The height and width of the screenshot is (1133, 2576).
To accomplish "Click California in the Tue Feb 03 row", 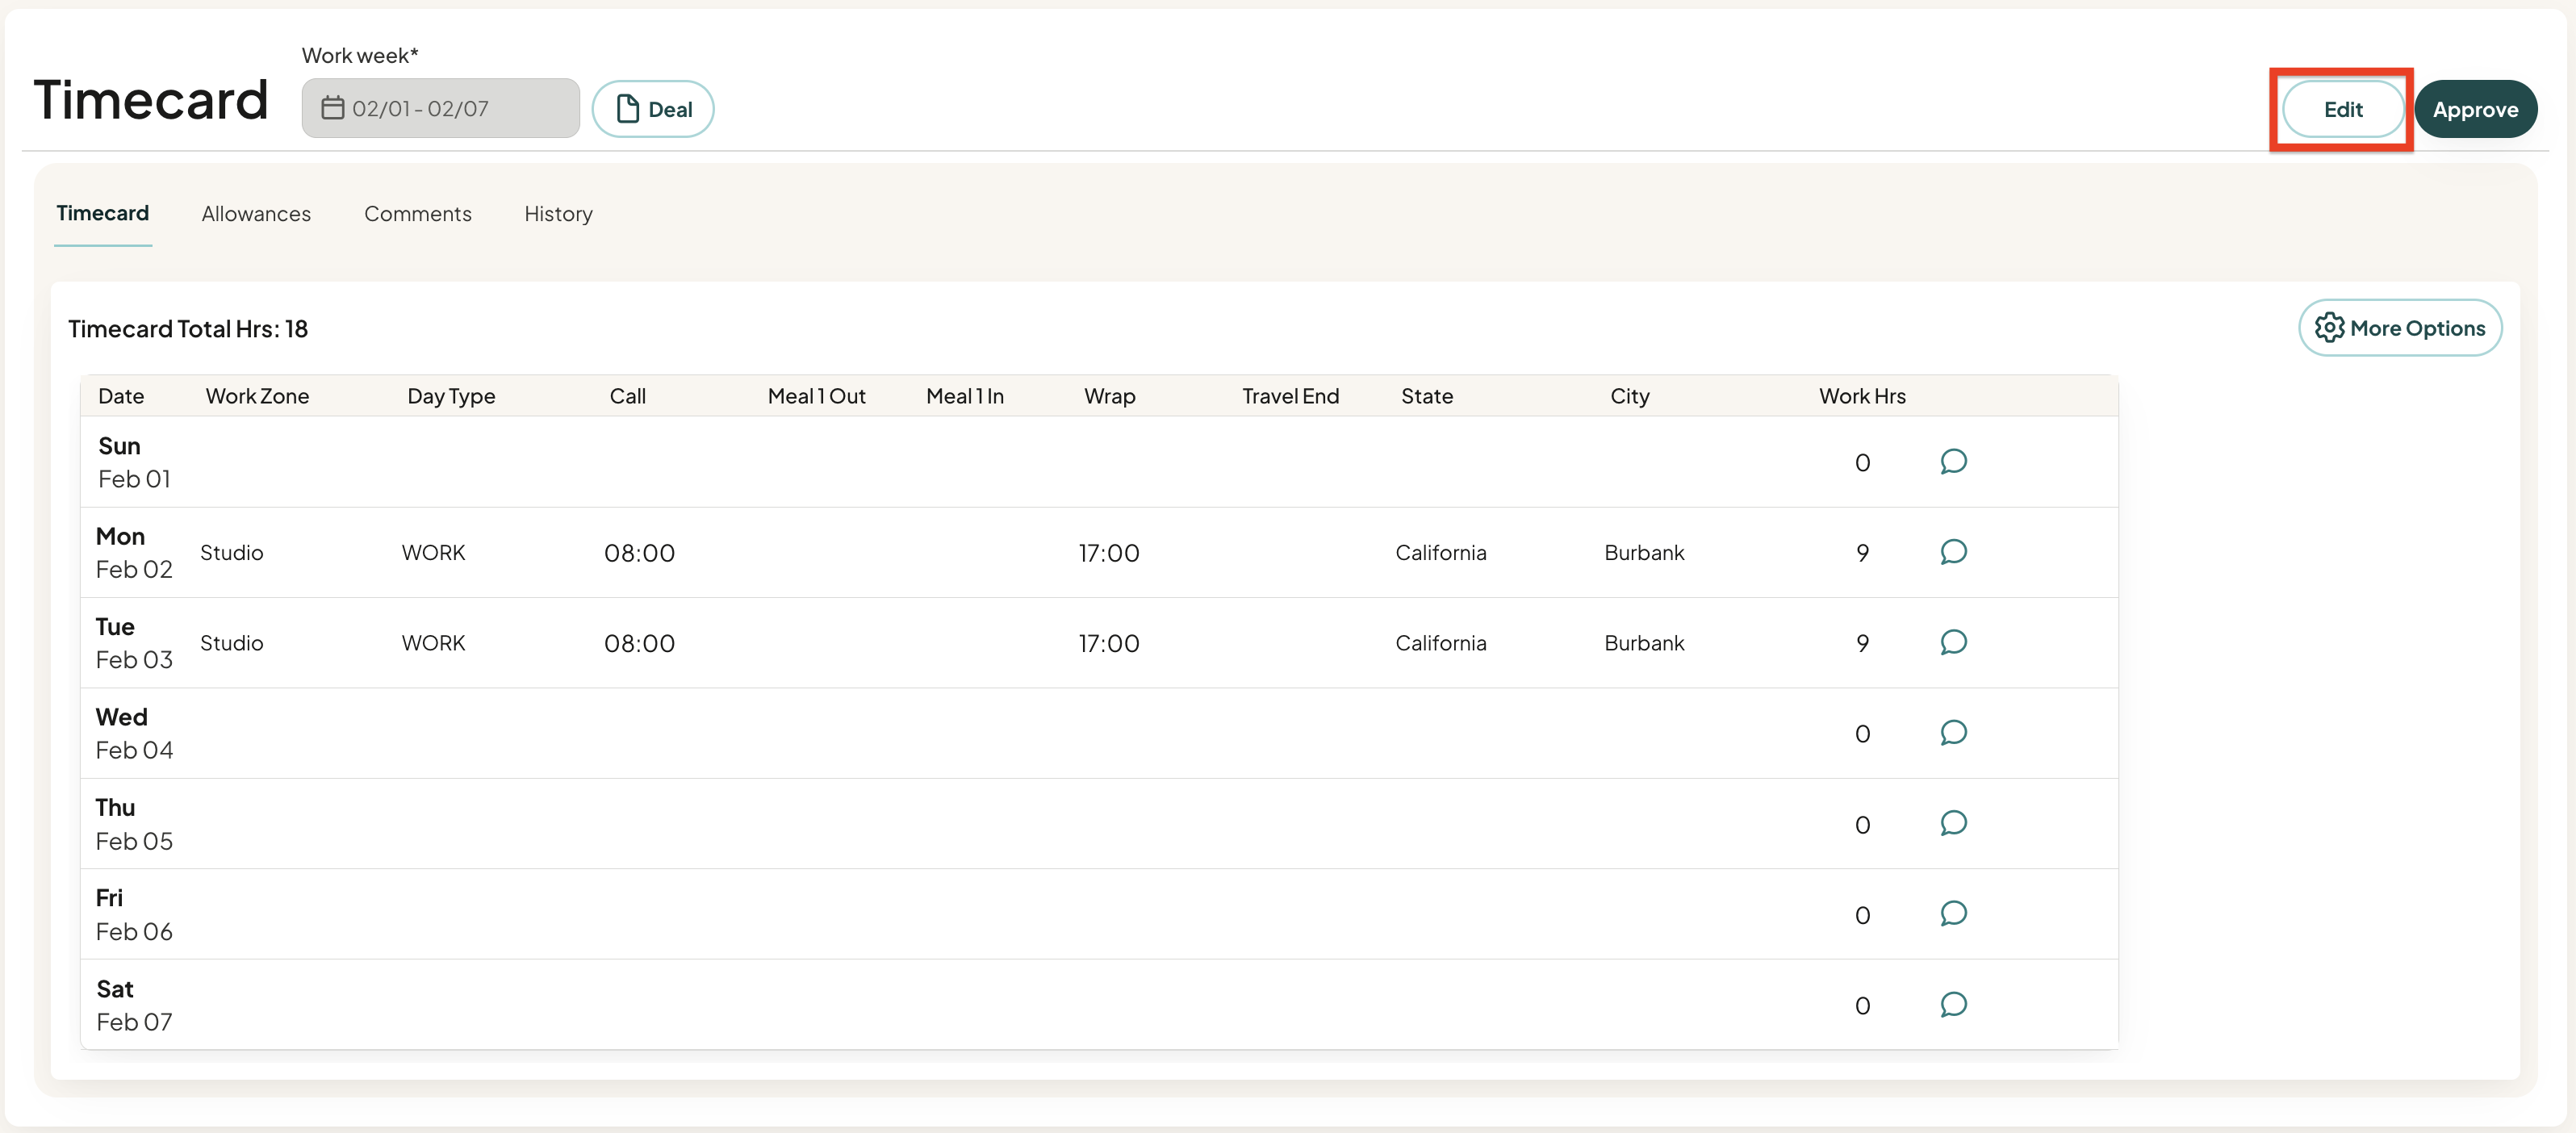I will pyautogui.click(x=1440, y=642).
